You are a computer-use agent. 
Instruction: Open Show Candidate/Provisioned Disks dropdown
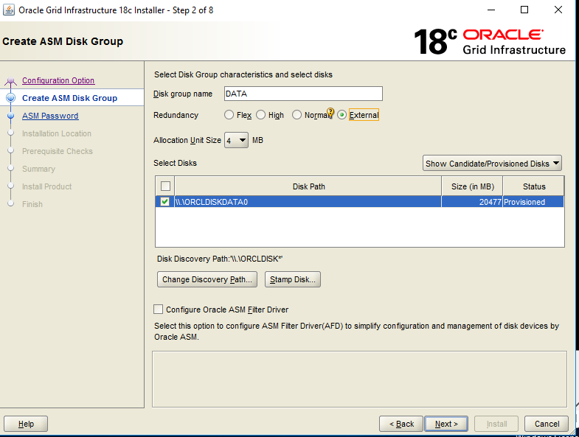pyautogui.click(x=492, y=163)
